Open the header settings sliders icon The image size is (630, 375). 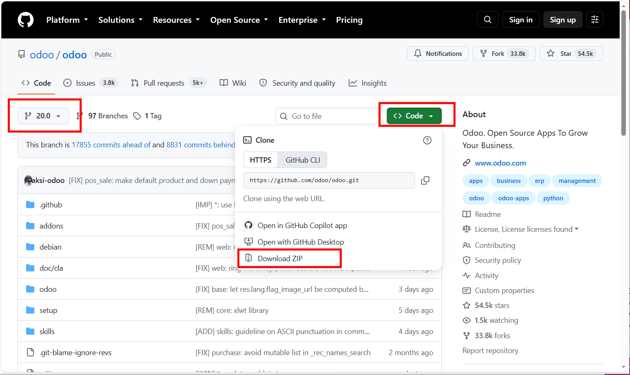pyautogui.click(x=595, y=19)
